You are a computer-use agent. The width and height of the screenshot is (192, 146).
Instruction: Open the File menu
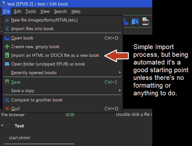click(x=6, y=12)
